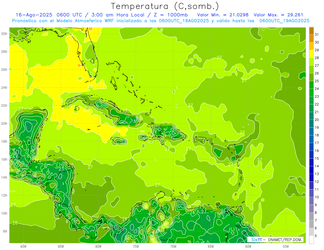The height and width of the screenshot is (250, 324).
Task: Select the "Valor Min. = 21.0298" text
Action: click(x=223, y=15)
